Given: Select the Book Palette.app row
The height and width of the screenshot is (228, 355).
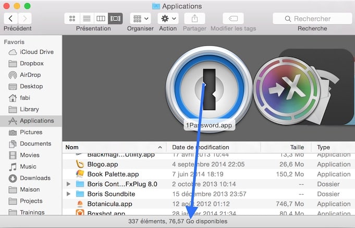Looking at the screenshot, I should (209, 174).
